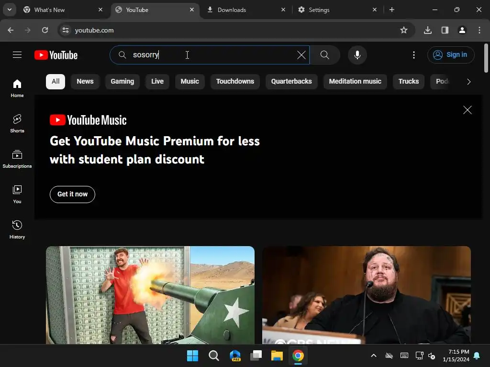Select the Meditation music chip

355,81
